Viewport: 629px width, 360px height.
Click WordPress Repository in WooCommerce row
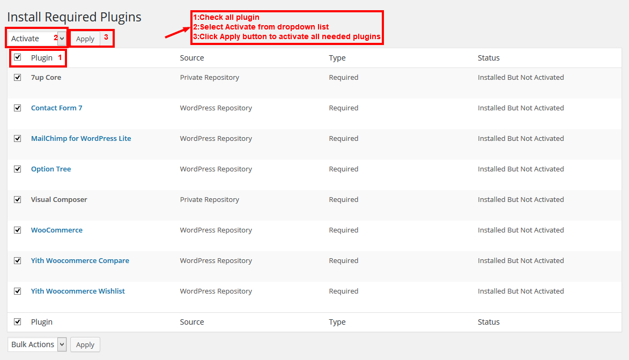click(x=216, y=230)
